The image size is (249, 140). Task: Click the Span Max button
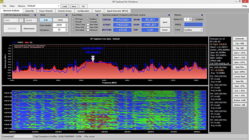[x=240, y=67]
